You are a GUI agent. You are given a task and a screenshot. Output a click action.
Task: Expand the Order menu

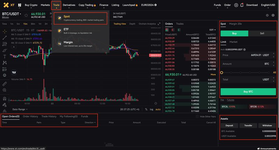coord(227,5)
